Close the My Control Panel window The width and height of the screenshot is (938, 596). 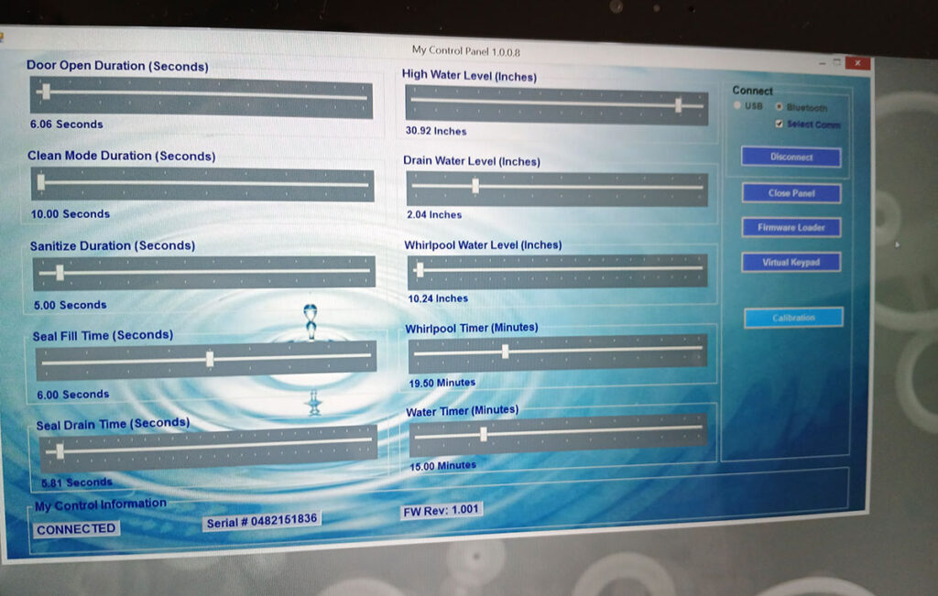(x=857, y=63)
